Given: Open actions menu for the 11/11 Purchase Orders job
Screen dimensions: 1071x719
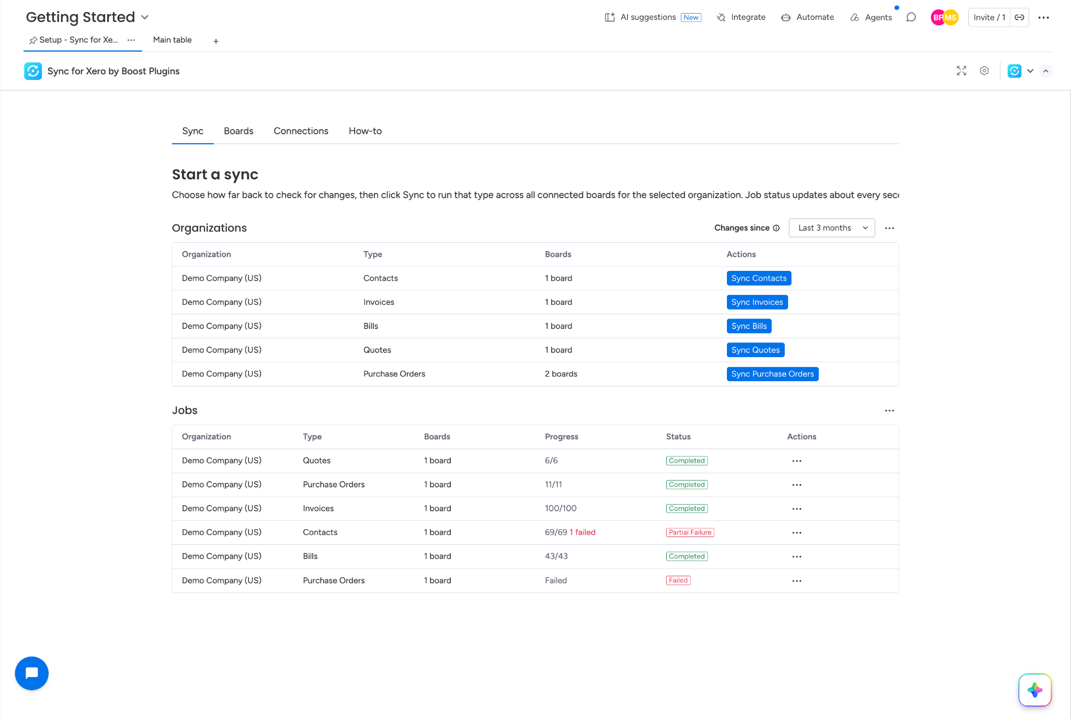Looking at the screenshot, I should [796, 485].
